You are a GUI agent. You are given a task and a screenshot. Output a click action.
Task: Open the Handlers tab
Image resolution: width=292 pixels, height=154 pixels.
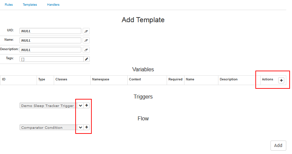[x=53, y=5]
